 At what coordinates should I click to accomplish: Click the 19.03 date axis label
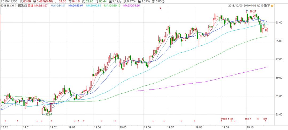pyautogui.click(x=72, y=127)
